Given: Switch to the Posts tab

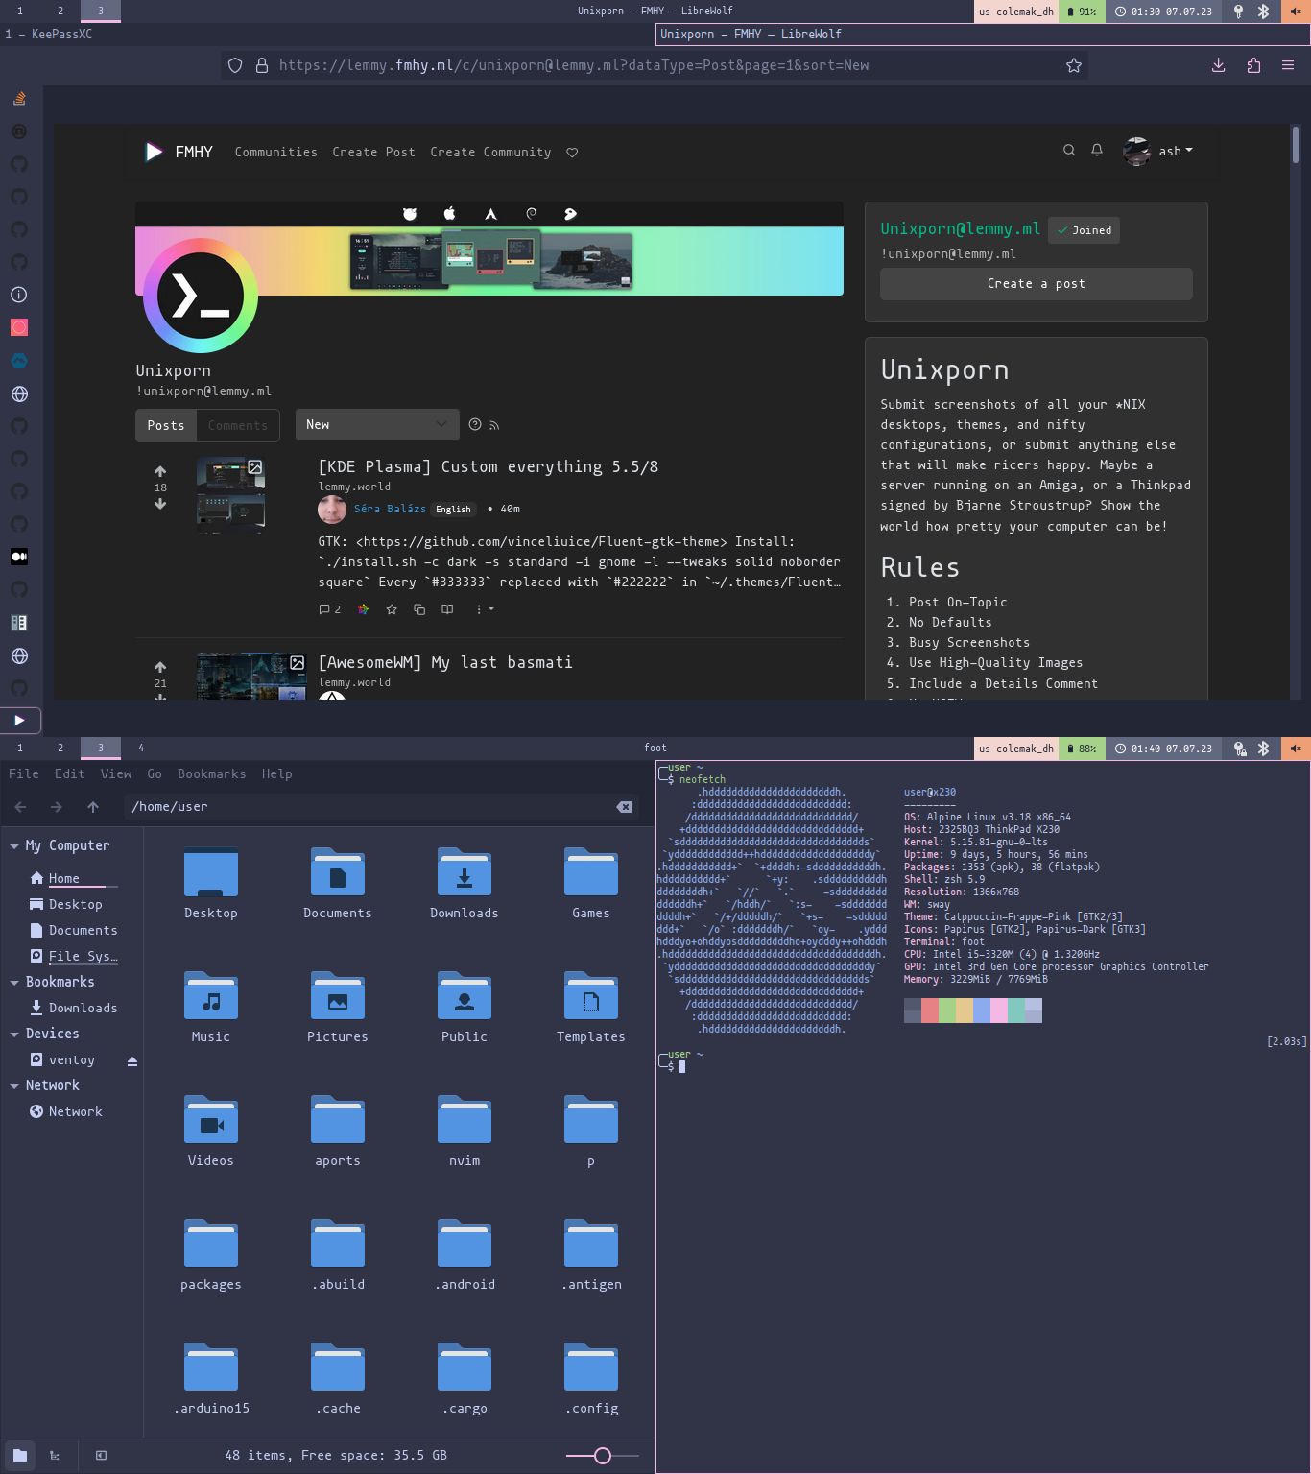Looking at the screenshot, I should (166, 425).
